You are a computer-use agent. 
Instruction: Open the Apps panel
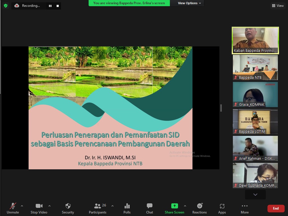coord(222,208)
